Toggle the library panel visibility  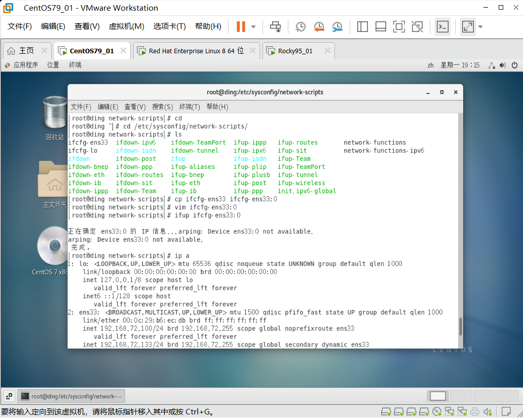362,26
